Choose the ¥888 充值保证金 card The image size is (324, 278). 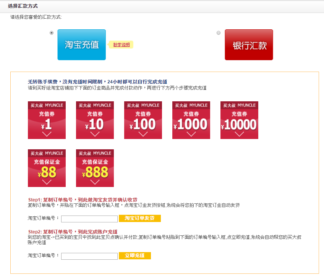pyautogui.click(x=95, y=168)
